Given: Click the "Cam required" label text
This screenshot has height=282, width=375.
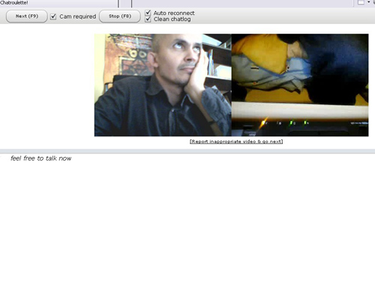Looking at the screenshot, I should (78, 16).
